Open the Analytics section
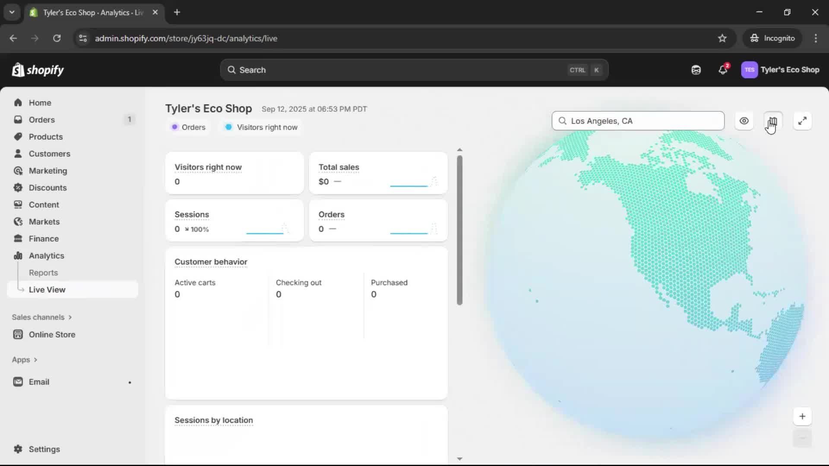Image resolution: width=829 pixels, height=466 pixels. (x=46, y=255)
